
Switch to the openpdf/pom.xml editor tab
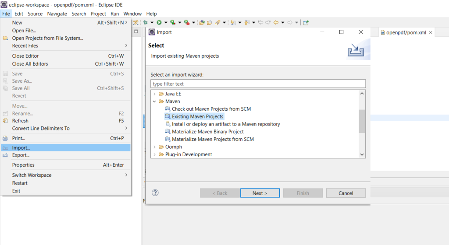pyautogui.click(x=406, y=32)
